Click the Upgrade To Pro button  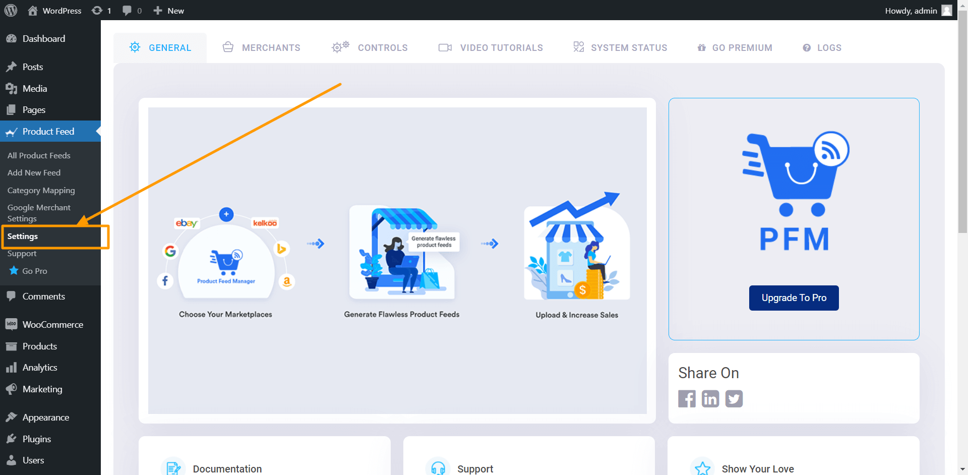tap(794, 298)
